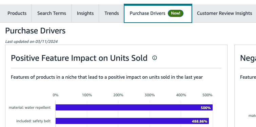Click the 300% axis tick label
Screen dimensions: 256x127
coord(150,95)
